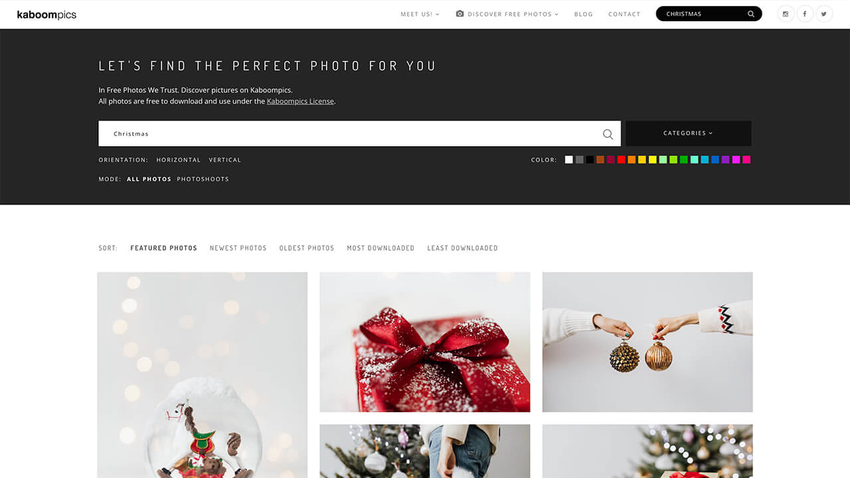Image resolution: width=850 pixels, height=478 pixels.
Task: Click the camera icon beside Discover Free Photos
Action: coord(460,14)
